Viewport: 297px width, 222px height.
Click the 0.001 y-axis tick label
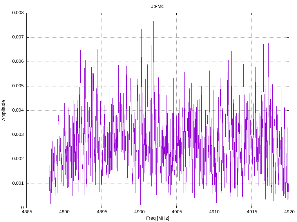coord(18,183)
